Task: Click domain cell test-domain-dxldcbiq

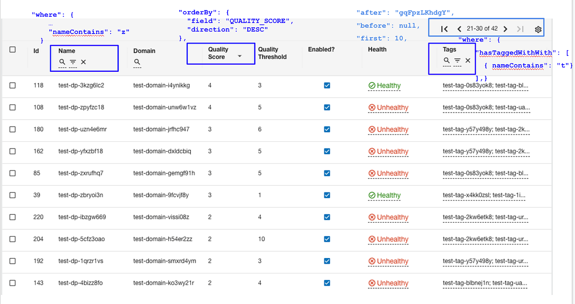Action: pos(162,151)
